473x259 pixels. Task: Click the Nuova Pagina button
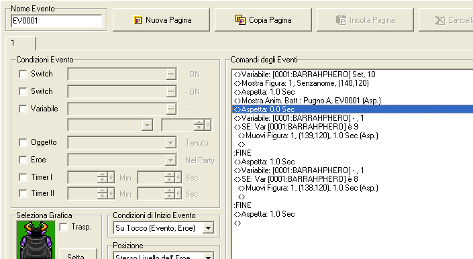(161, 20)
